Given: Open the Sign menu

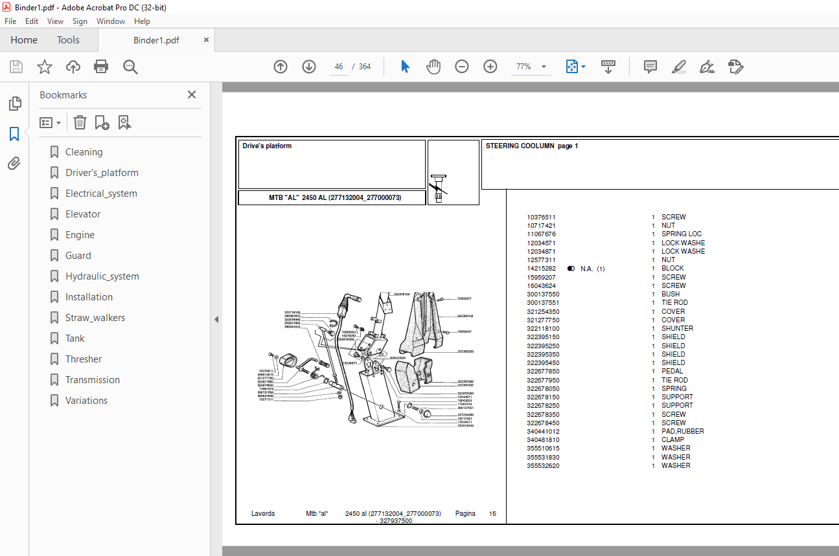Looking at the screenshot, I should coord(80,21).
